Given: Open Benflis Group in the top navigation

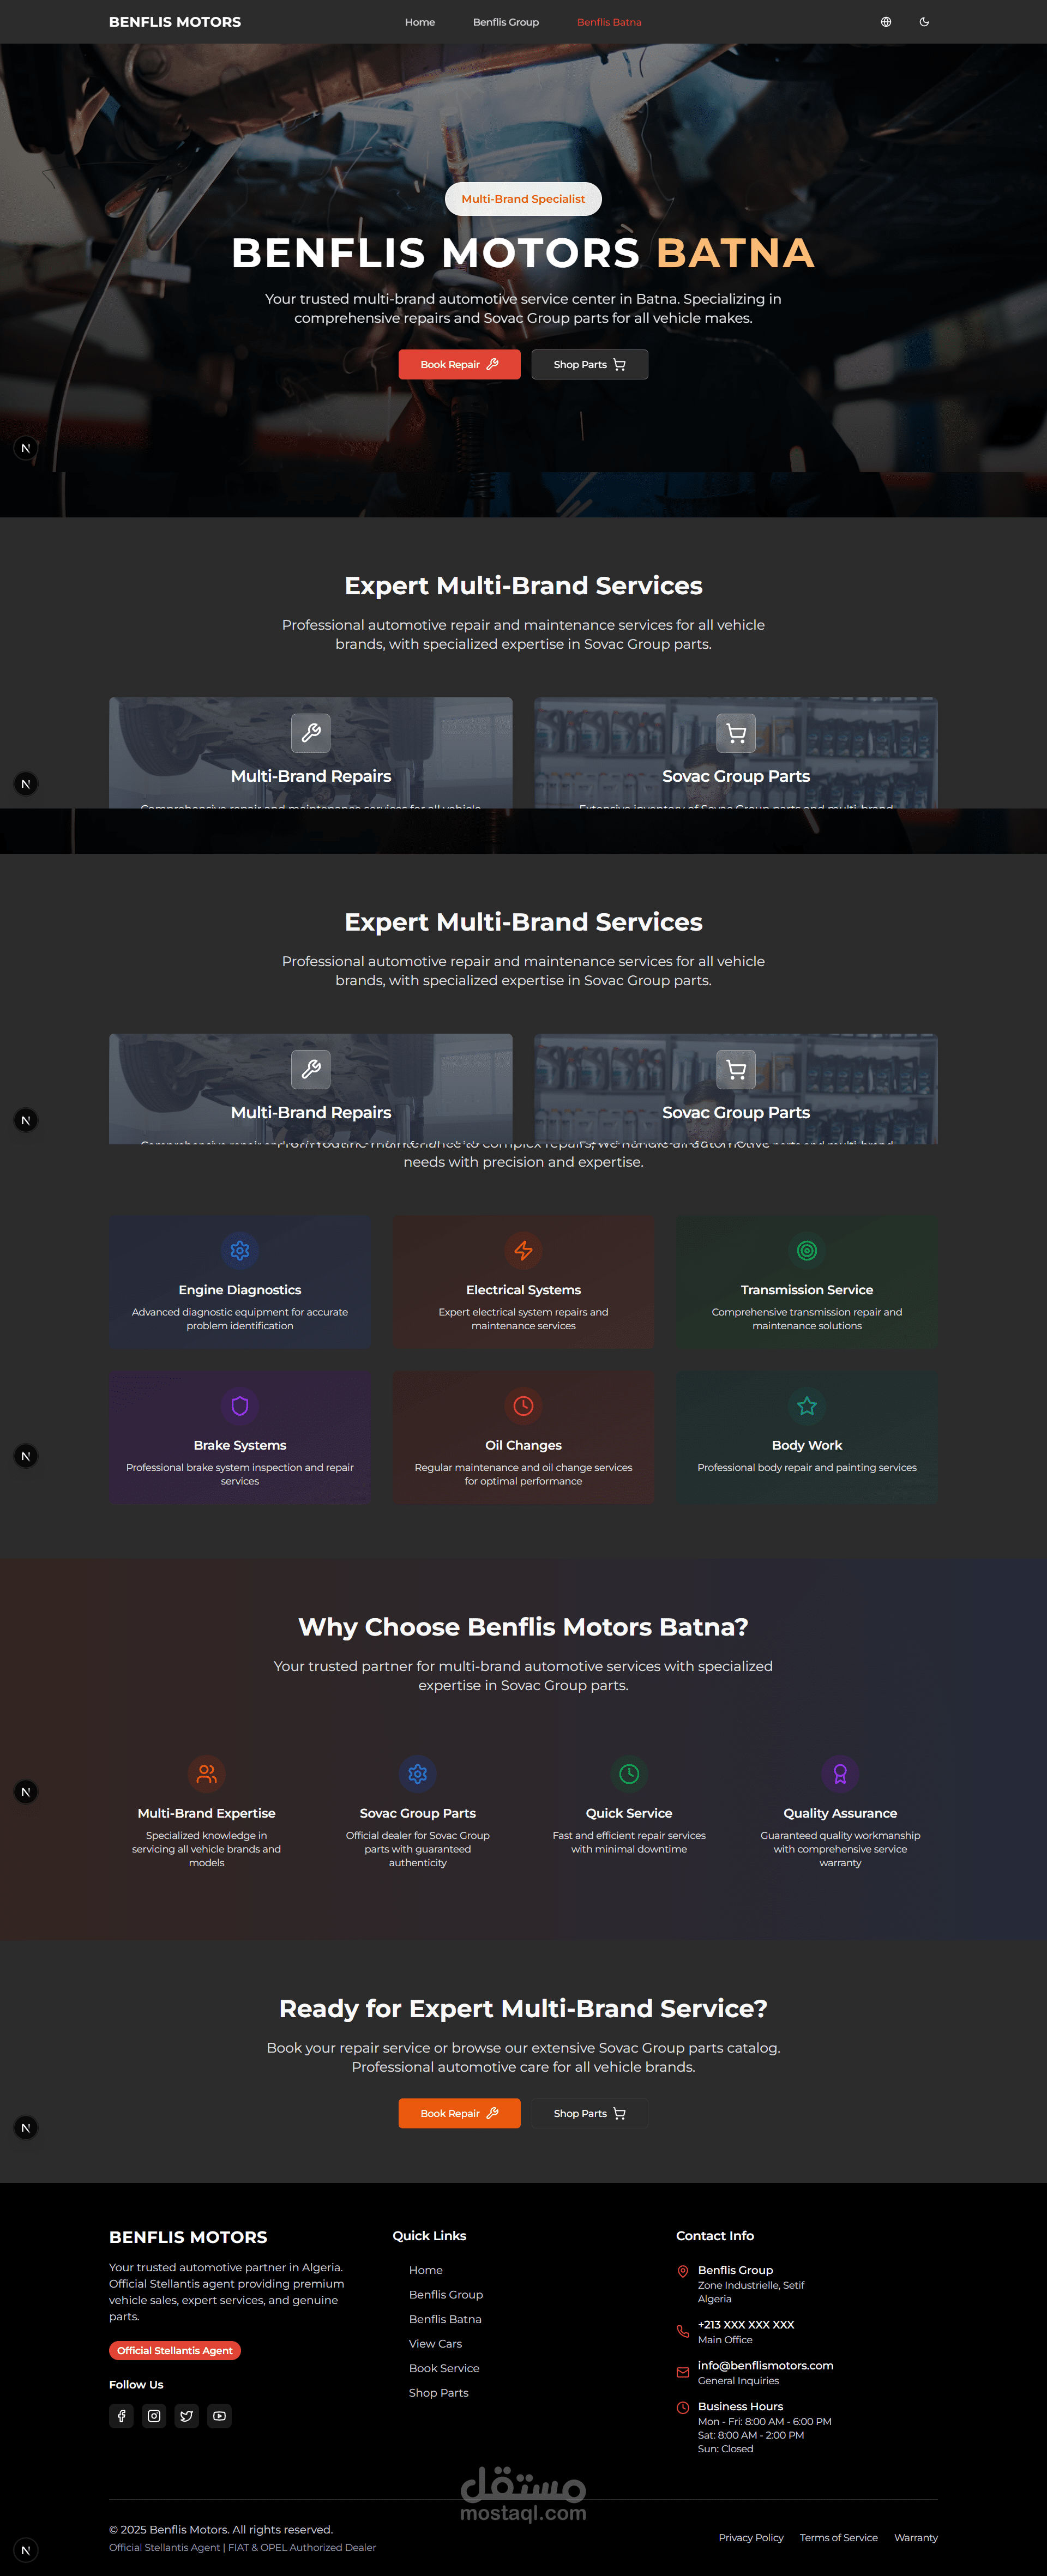Looking at the screenshot, I should click(506, 22).
